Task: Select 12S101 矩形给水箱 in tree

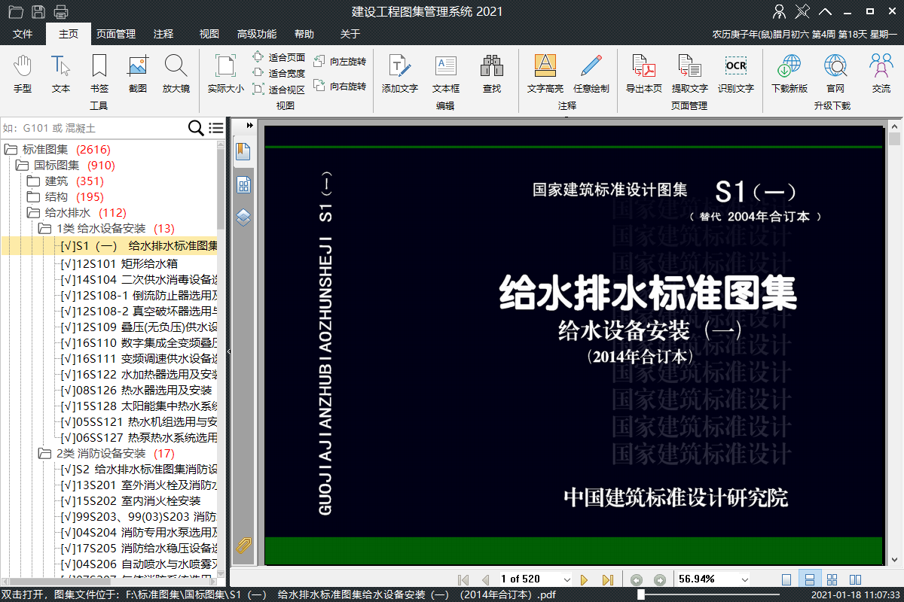Action: point(119,263)
